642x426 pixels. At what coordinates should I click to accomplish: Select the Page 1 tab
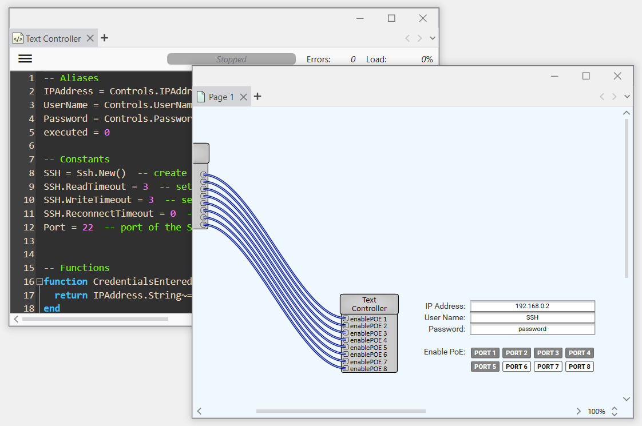221,97
